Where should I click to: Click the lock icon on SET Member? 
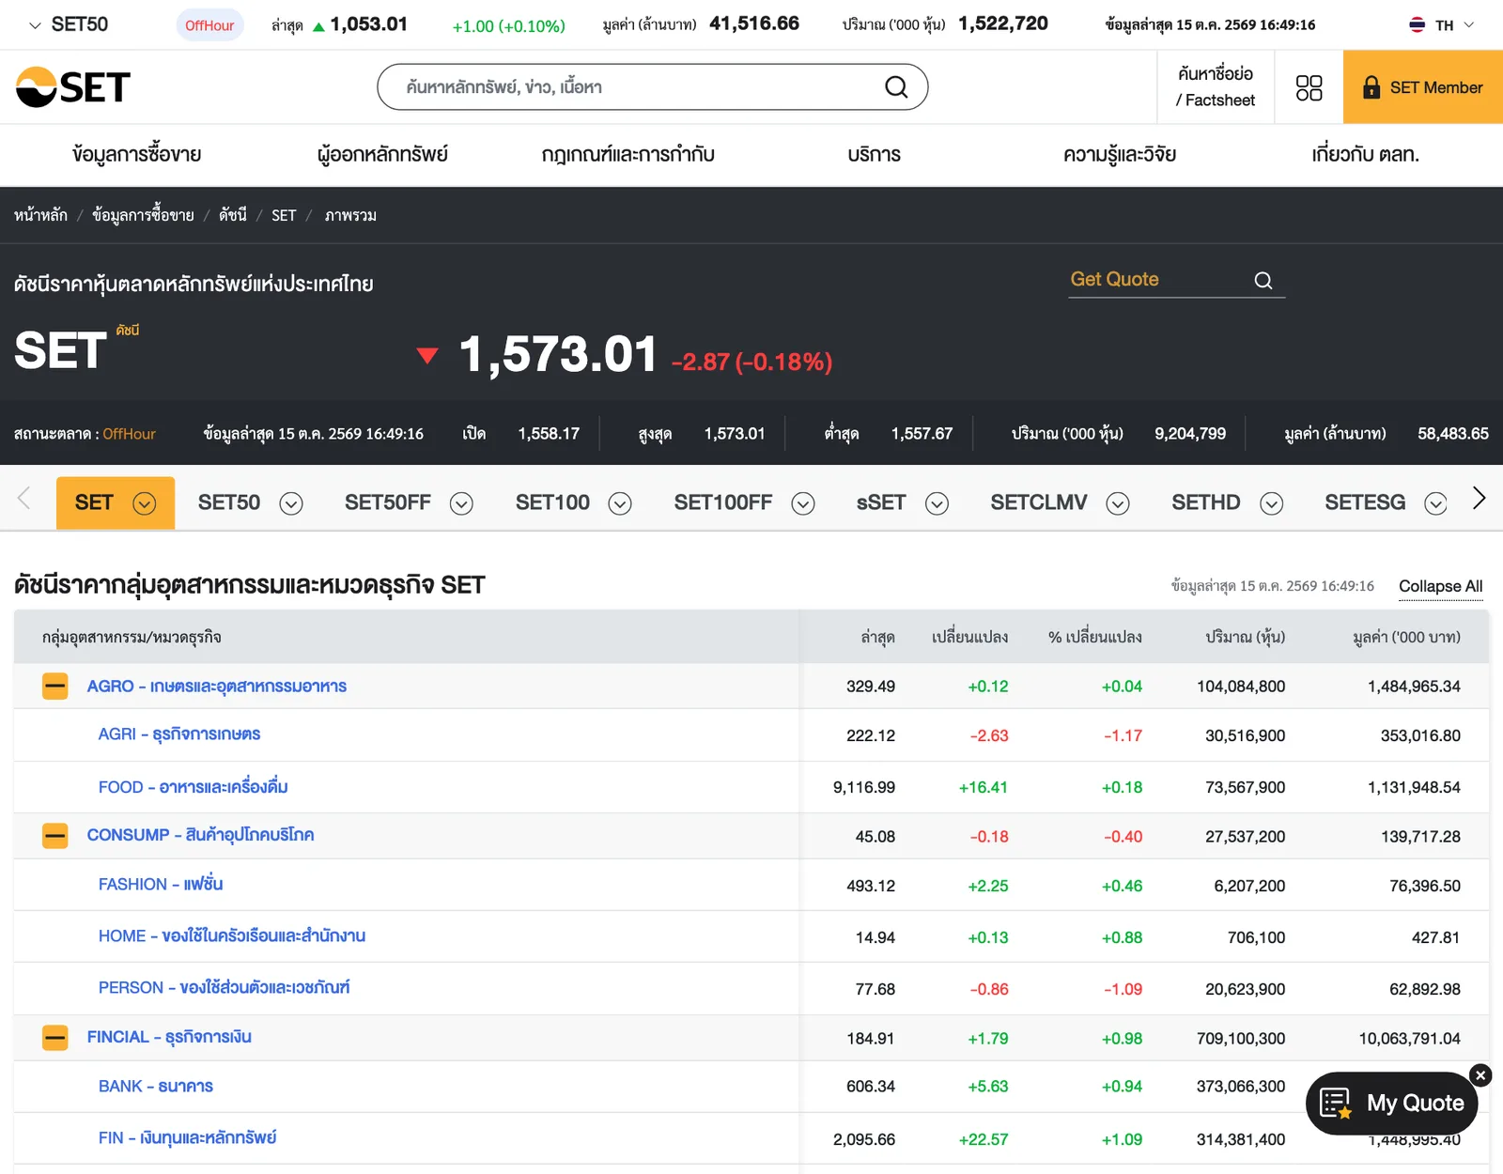pos(1371,87)
